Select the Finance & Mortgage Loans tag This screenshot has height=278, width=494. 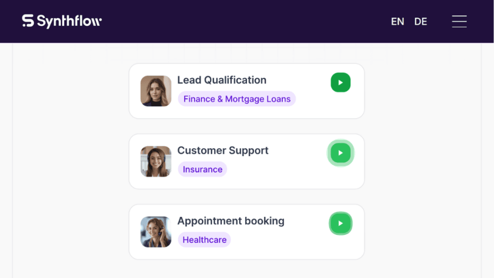click(x=237, y=99)
